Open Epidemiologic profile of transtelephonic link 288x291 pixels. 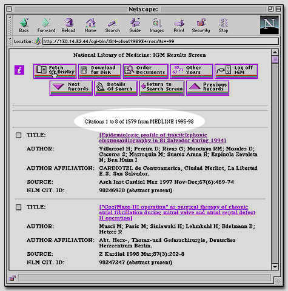click(162, 138)
